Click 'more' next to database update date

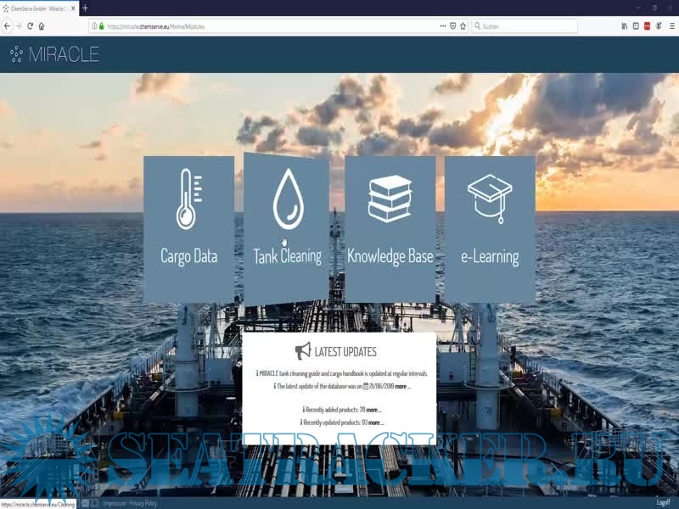(x=402, y=386)
